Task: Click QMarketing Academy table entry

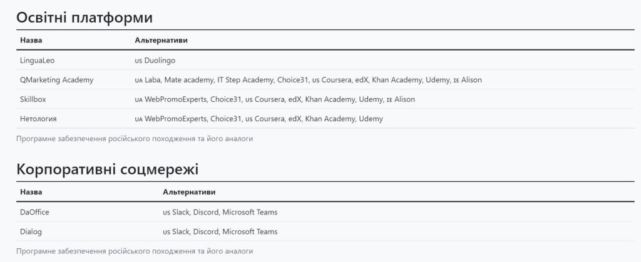Action: tap(56, 80)
